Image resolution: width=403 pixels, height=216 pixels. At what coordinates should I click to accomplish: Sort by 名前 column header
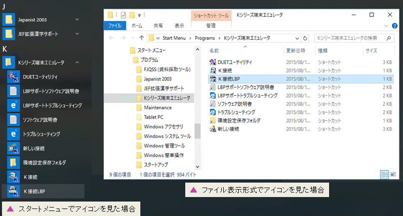[214, 50]
